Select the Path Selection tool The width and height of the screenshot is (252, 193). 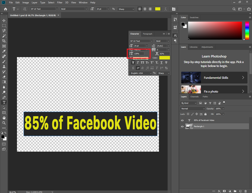coord(4,108)
